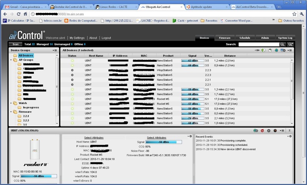
Task: Open the Device Groups panel menu dropdown
Action: point(54,50)
